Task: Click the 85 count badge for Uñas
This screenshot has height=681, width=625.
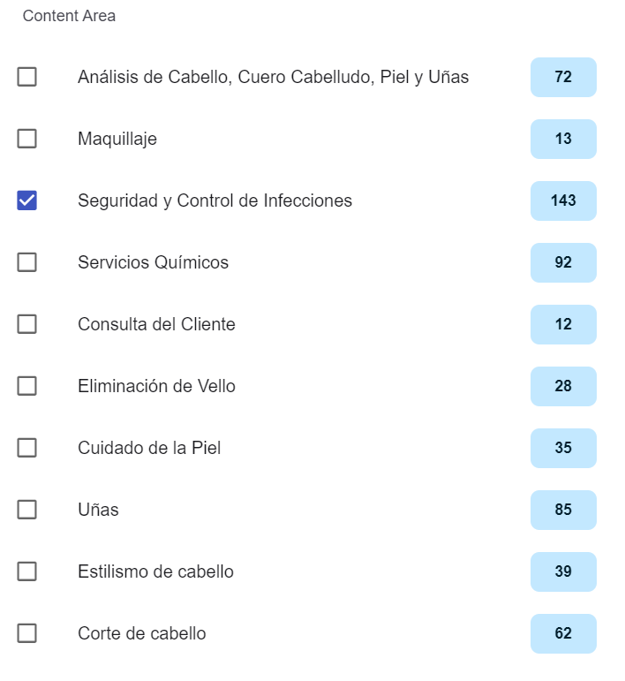Action: tap(563, 510)
